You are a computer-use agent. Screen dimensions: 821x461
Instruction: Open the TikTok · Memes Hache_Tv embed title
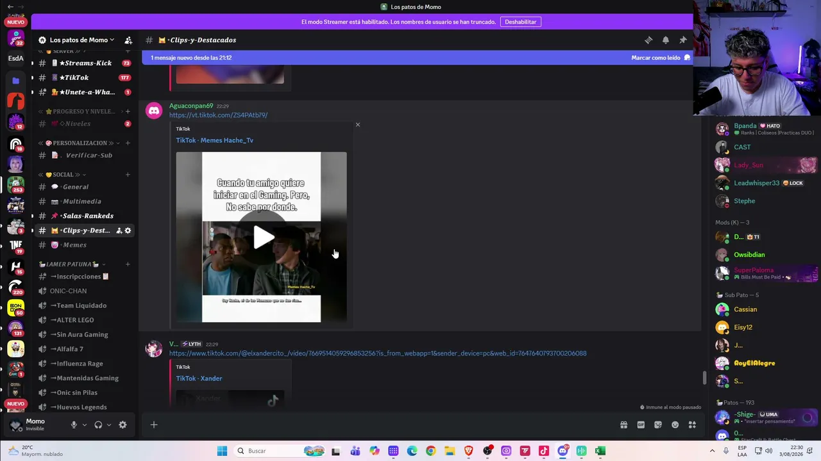click(215, 140)
